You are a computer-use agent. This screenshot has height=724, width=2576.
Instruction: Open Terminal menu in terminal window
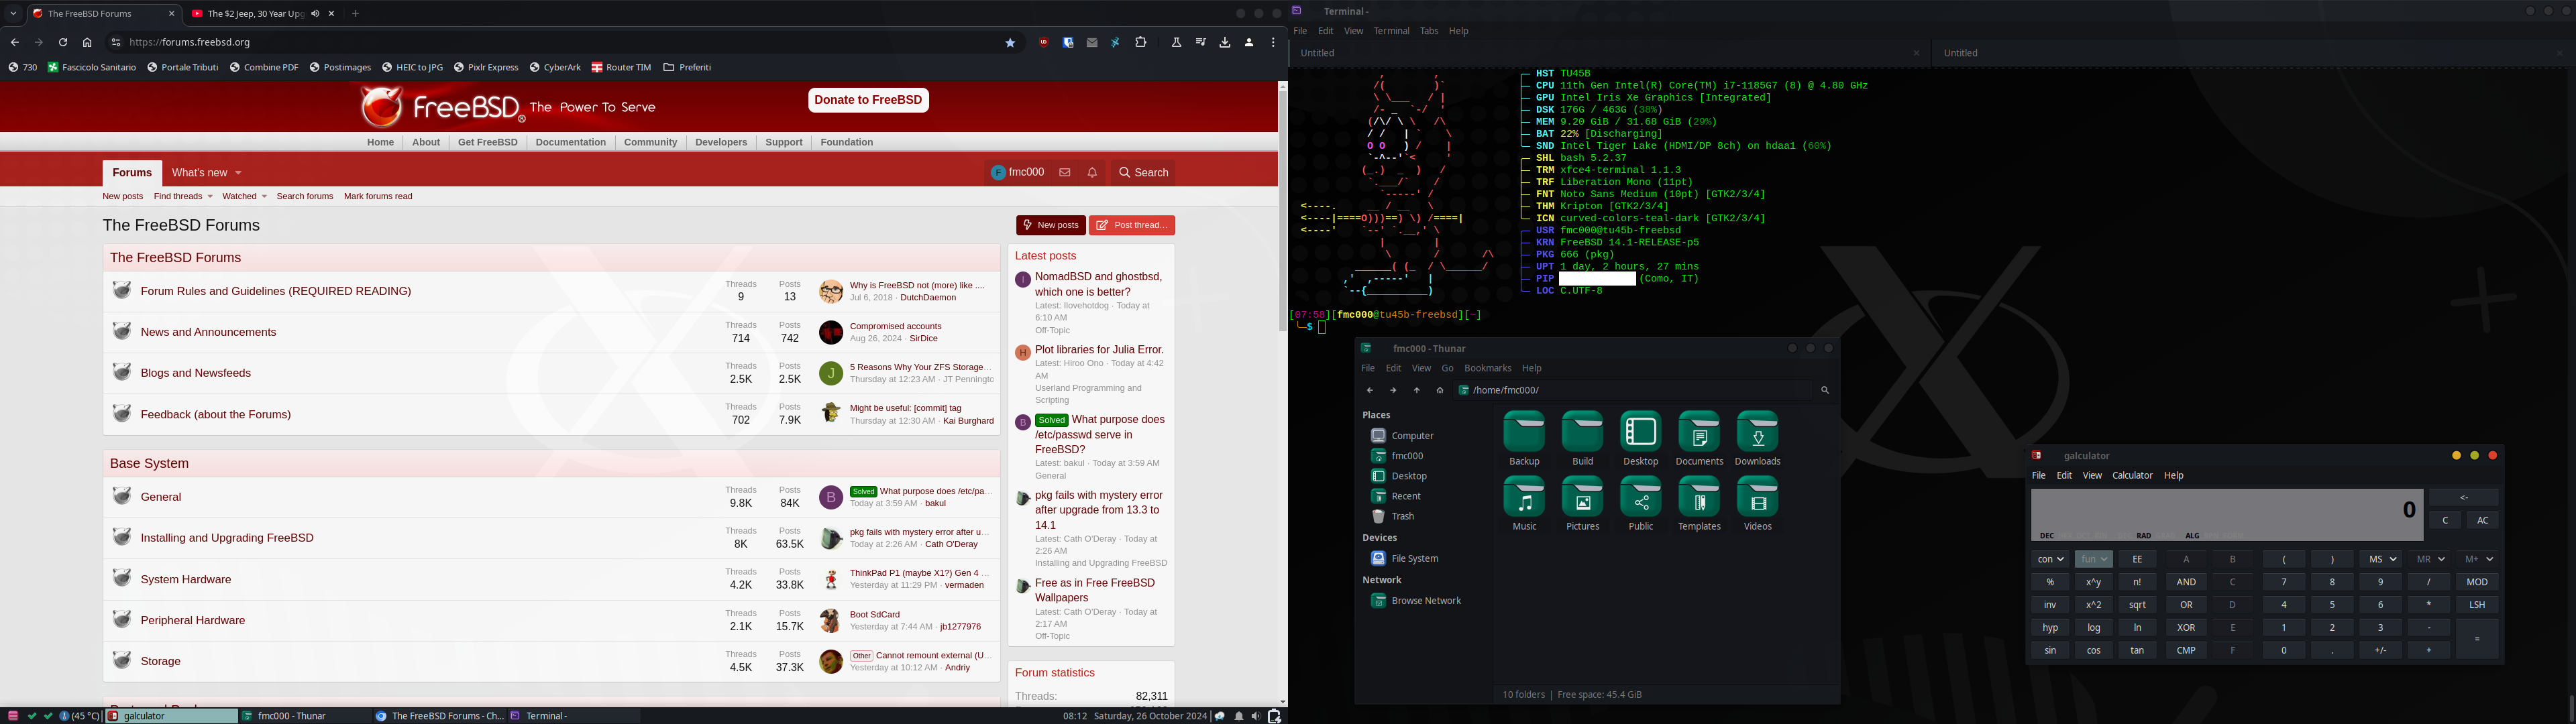click(x=1391, y=31)
